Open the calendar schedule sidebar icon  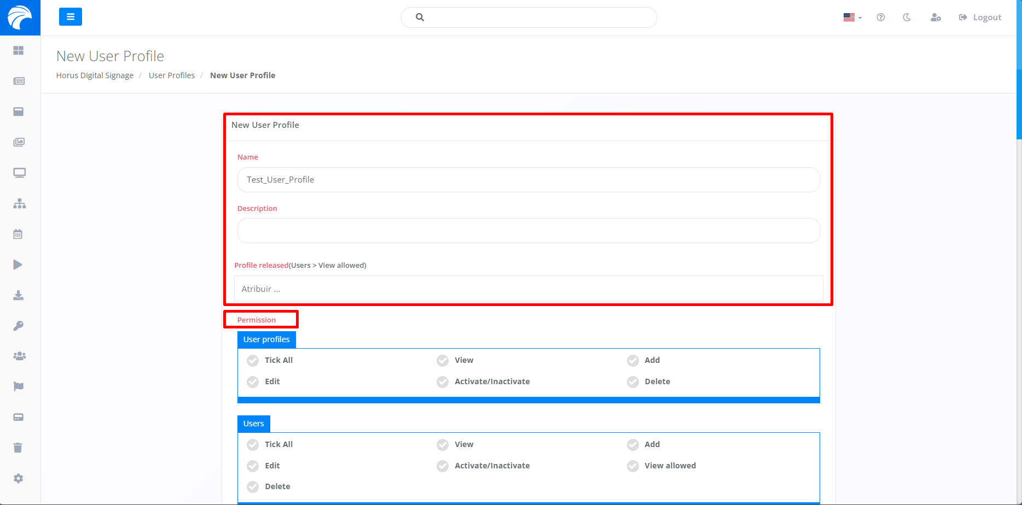coord(18,234)
